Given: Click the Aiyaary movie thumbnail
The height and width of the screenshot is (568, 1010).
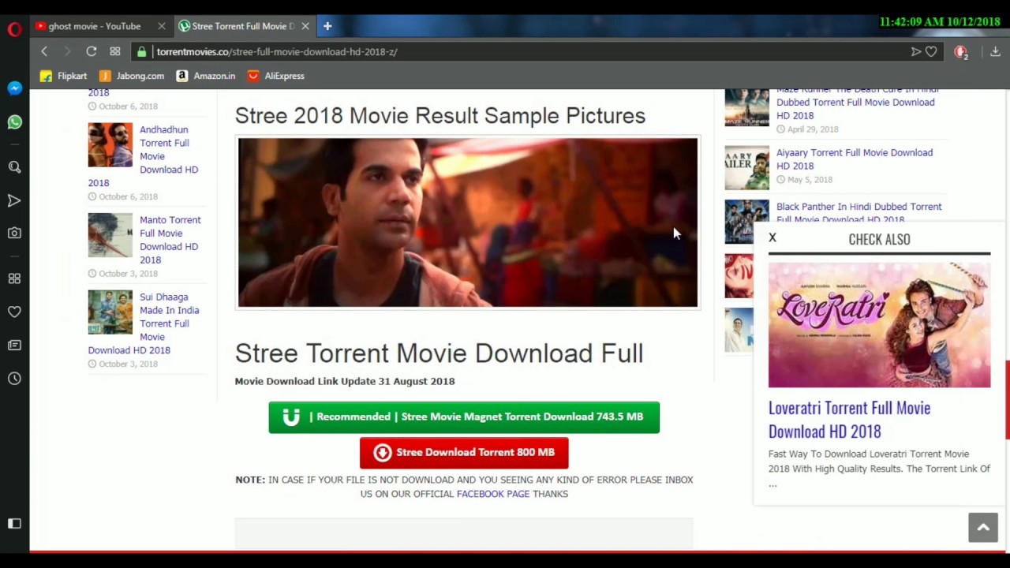Looking at the screenshot, I should (746, 168).
